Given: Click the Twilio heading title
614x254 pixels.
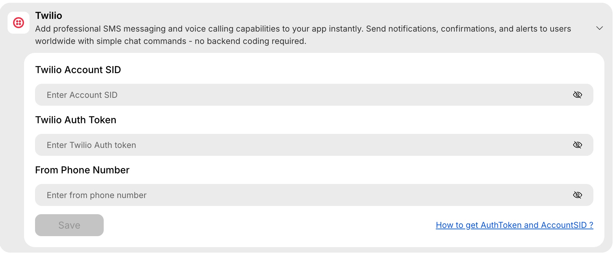Looking at the screenshot, I should (48, 15).
